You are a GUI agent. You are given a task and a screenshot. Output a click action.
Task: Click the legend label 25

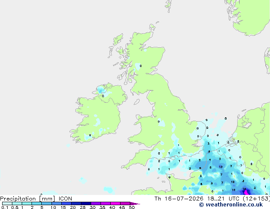pos(83,207)
